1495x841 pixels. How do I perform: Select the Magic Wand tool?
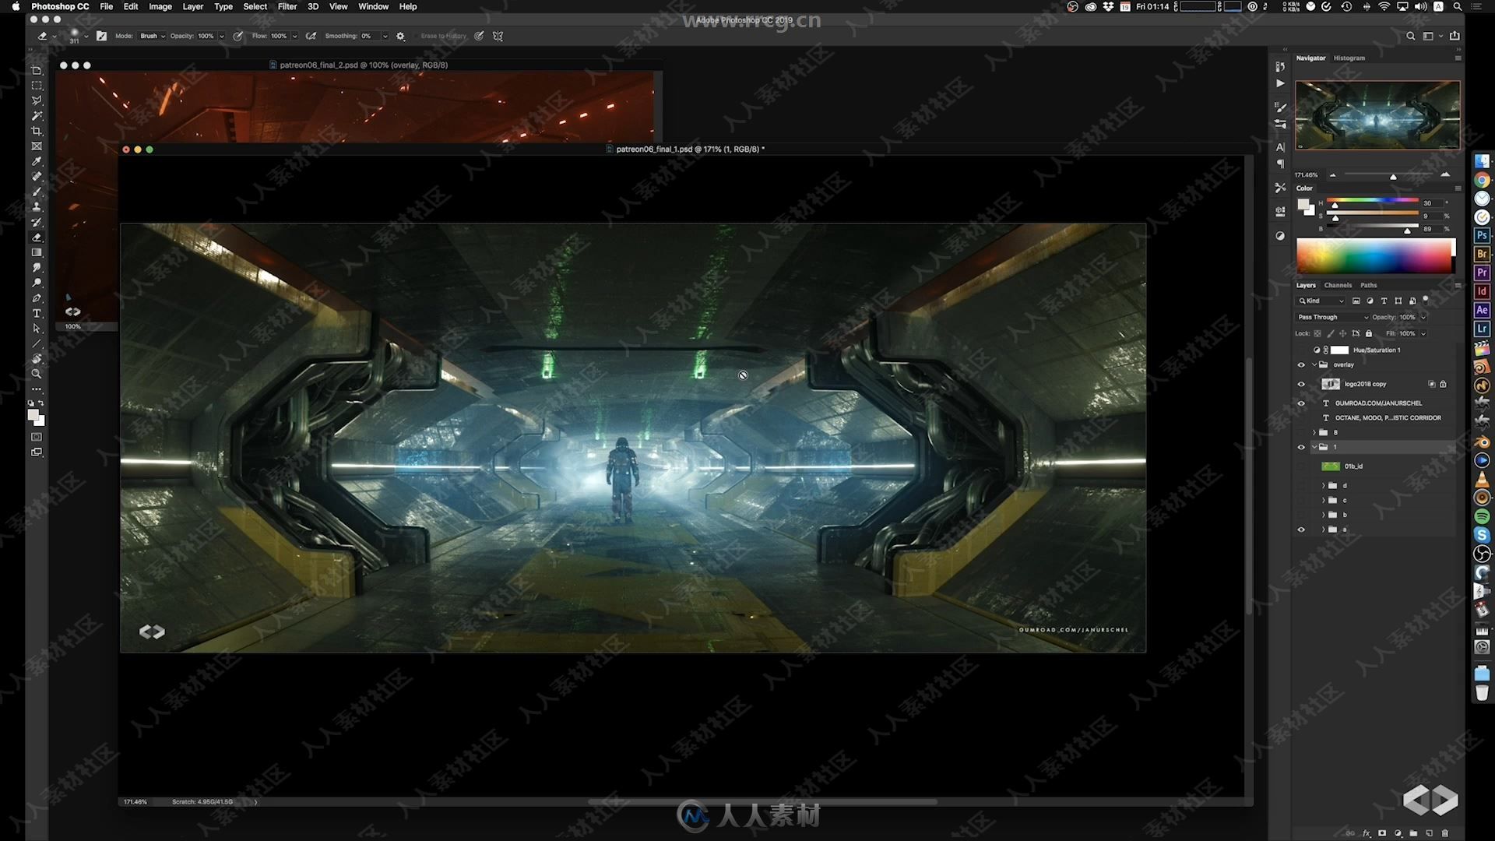[x=37, y=116]
